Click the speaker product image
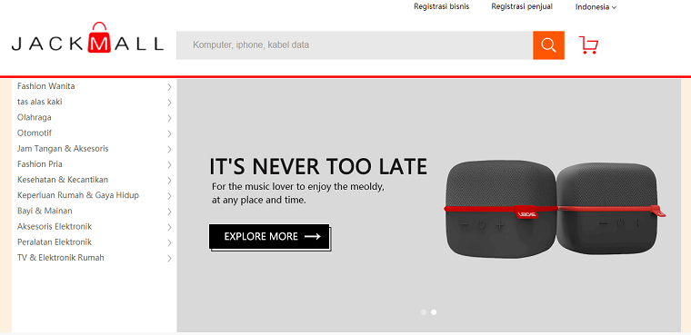This screenshot has width=691, height=335. pyautogui.click(x=556, y=209)
